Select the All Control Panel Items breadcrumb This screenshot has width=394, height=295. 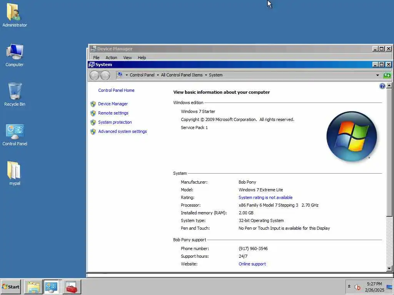[182, 75]
